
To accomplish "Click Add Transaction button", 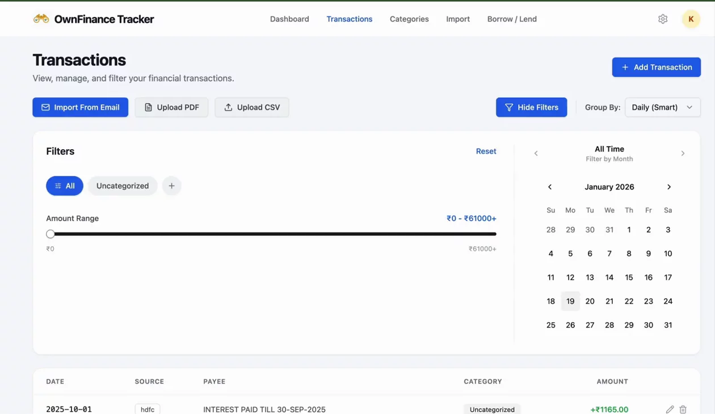I will pos(656,67).
